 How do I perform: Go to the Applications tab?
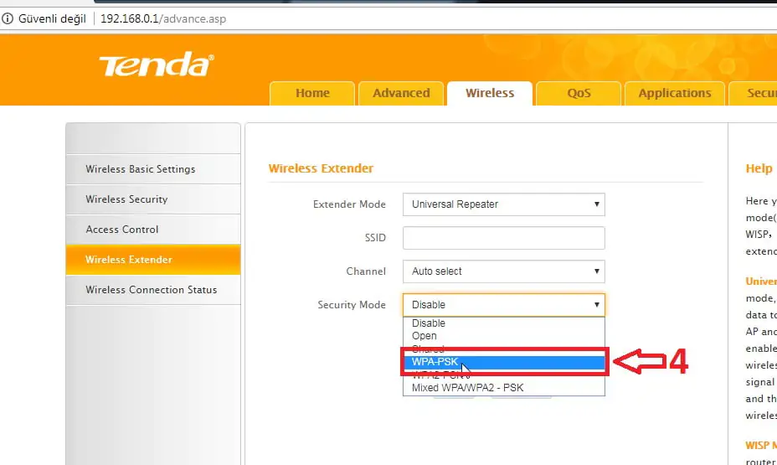coord(674,93)
